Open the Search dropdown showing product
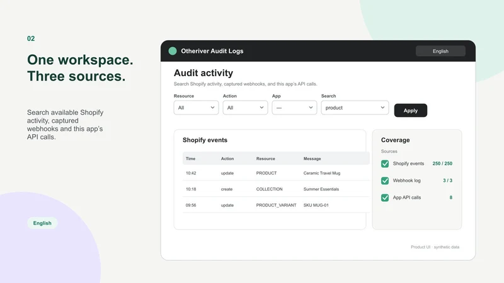The width and height of the screenshot is (504, 283). 355,108
